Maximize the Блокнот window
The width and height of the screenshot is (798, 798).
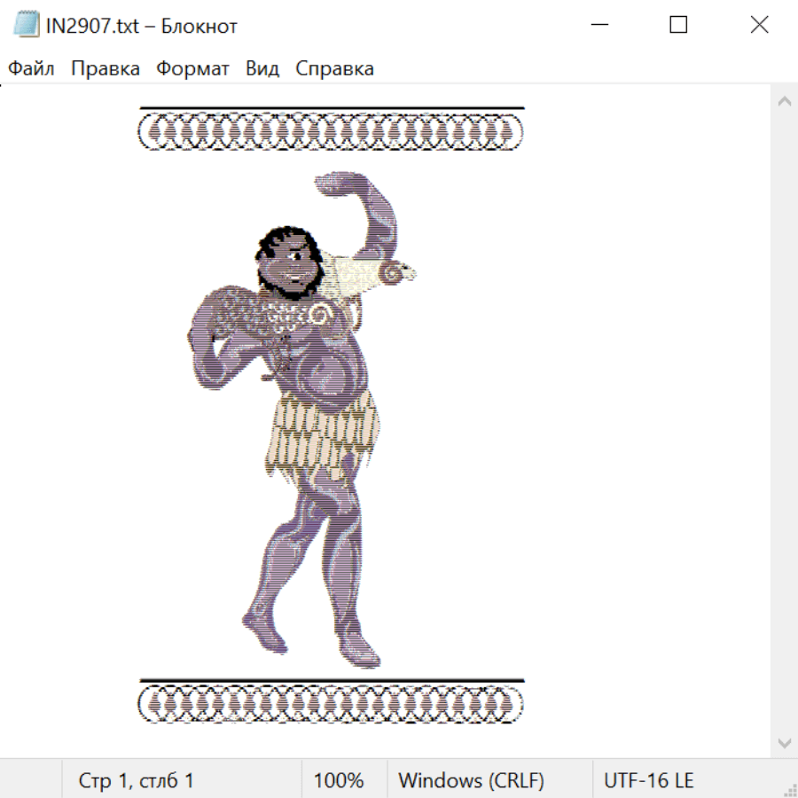(x=678, y=26)
